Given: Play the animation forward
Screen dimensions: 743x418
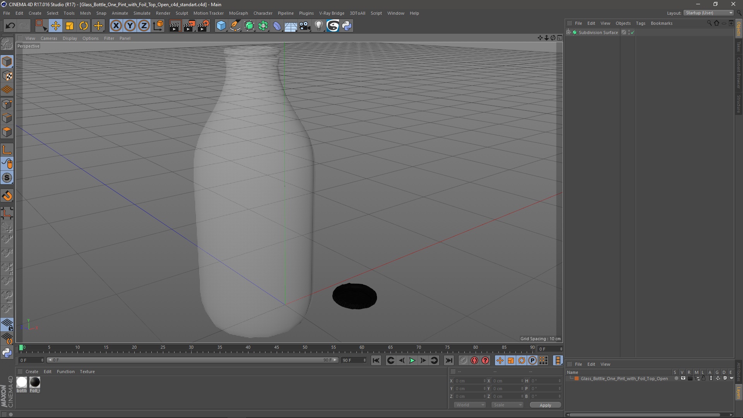Looking at the screenshot, I should [x=412, y=361].
